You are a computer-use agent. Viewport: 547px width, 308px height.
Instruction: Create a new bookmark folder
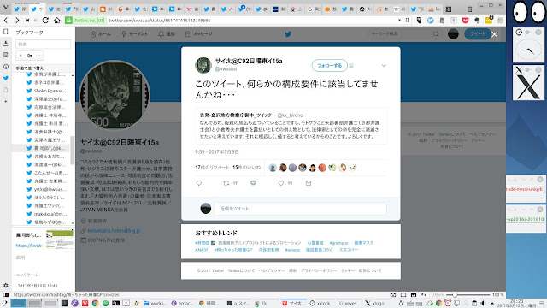pos(30,56)
